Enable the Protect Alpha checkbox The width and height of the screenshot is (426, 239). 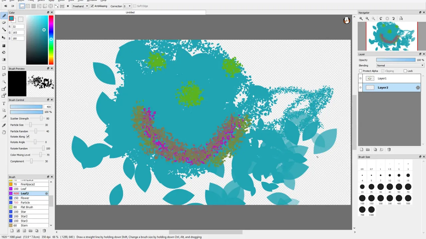pos(360,71)
